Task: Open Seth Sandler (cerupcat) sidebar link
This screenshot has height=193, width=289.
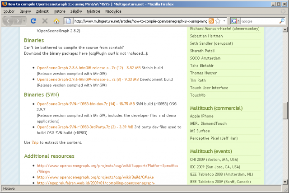Action: tap(211, 43)
